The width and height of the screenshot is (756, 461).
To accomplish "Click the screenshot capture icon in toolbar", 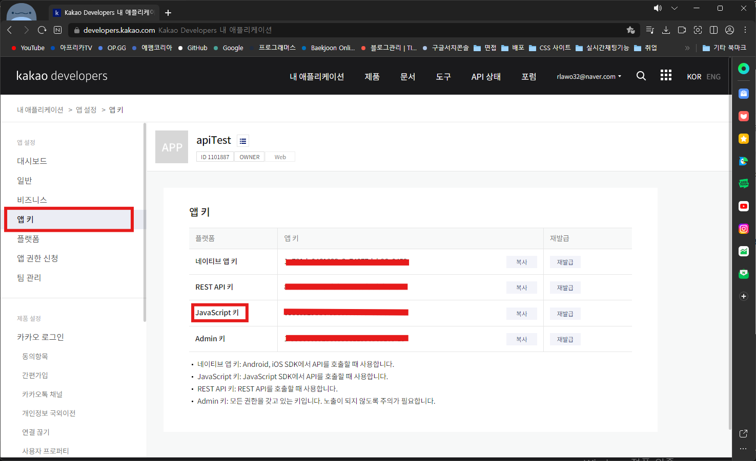I will [x=698, y=30].
